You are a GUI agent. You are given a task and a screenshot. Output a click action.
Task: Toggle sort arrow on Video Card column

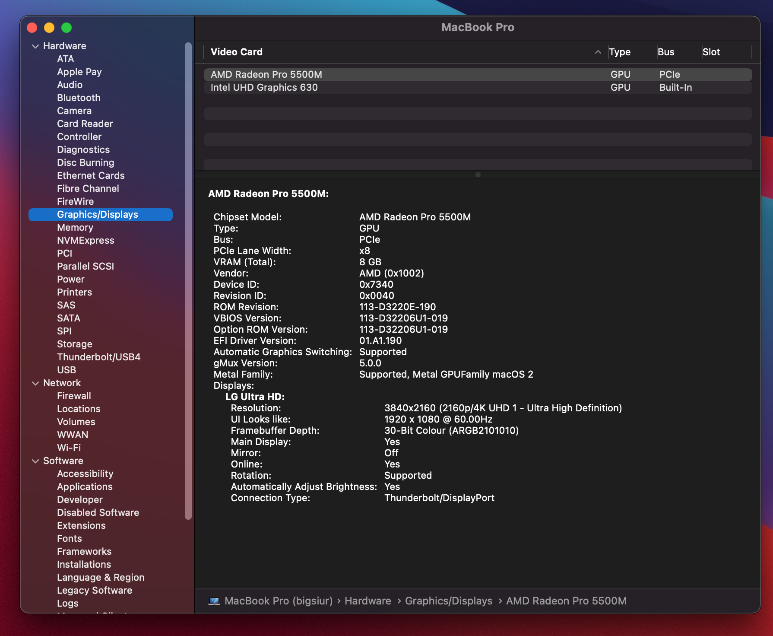598,52
